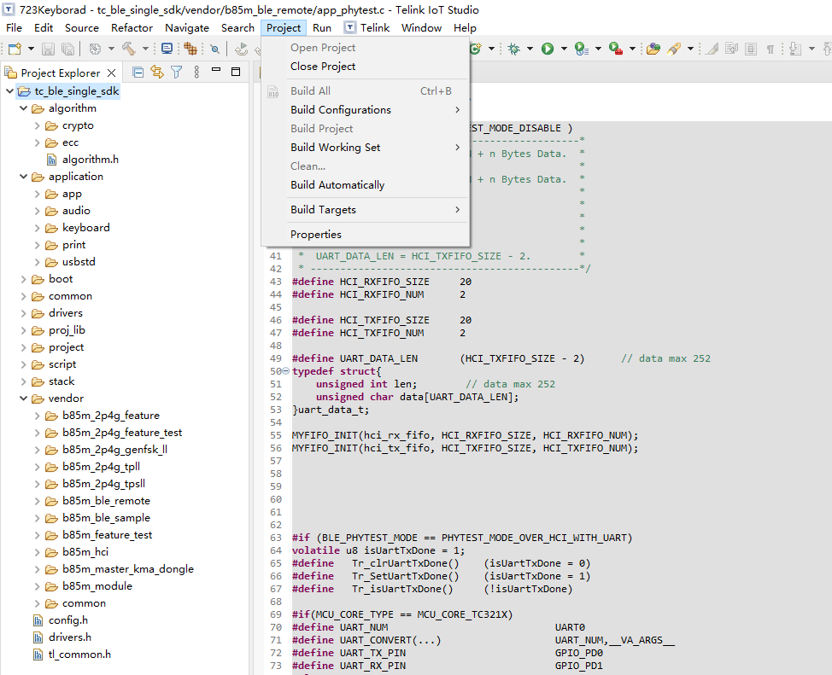This screenshot has height=675, width=832.
Task: Click the External Tools run icon with toolbox
Action: pos(616,49)
